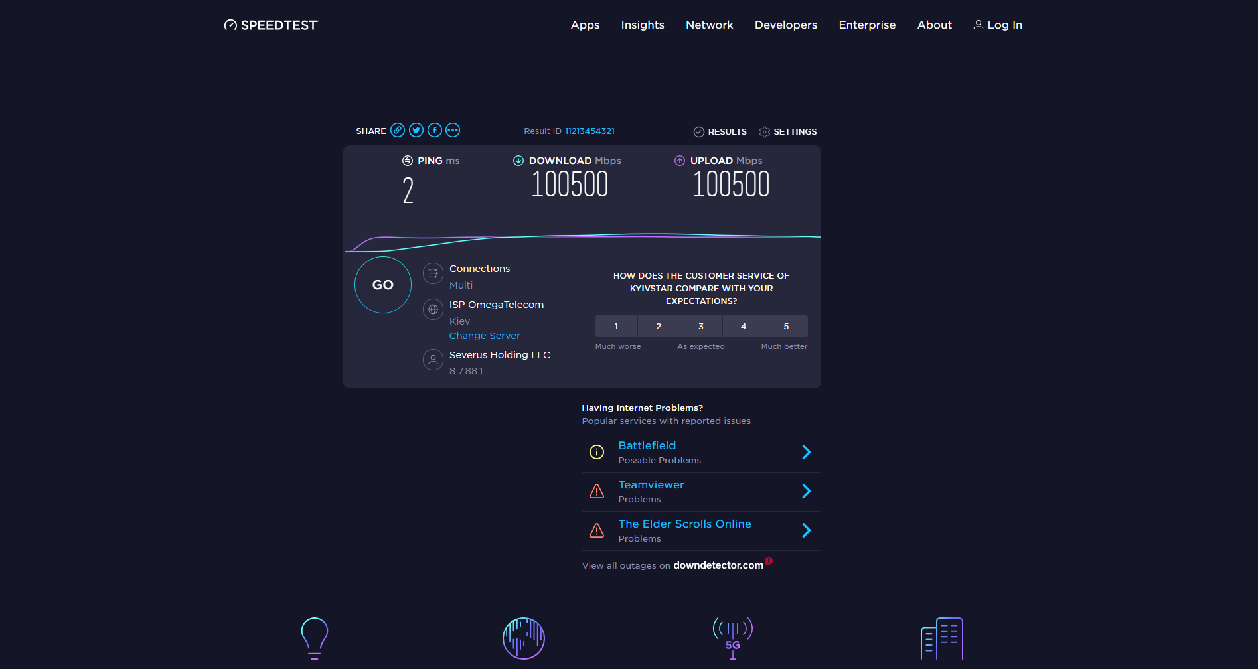Image resolution: width=1258 pixels, height=669 pixels.
Task: Copy result link via share link icon
Action: (398, 130)
